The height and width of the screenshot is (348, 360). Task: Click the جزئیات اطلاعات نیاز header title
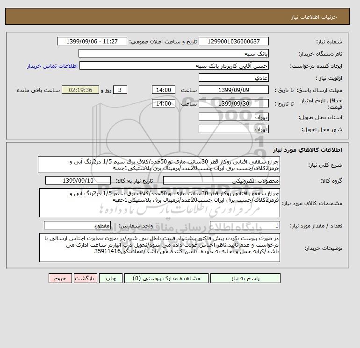314,17
